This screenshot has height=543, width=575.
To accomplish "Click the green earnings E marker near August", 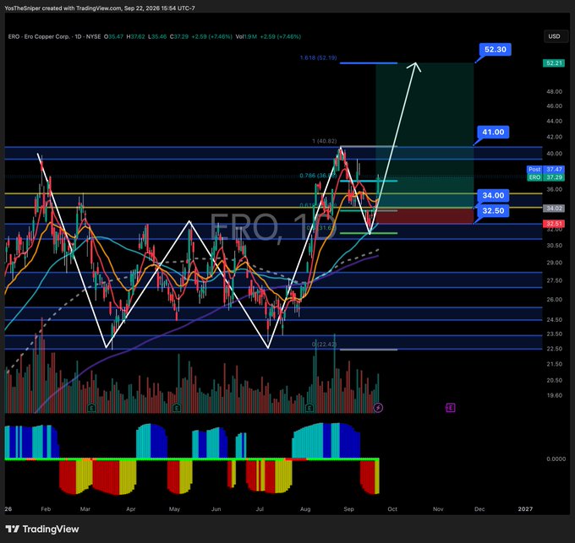I will point(309,408).
